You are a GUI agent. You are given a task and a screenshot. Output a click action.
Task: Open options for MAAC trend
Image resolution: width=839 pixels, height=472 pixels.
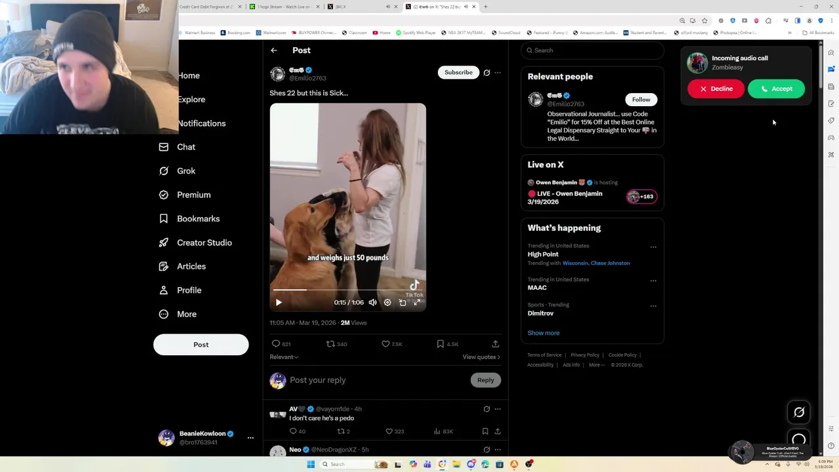(x=653, y=281)
